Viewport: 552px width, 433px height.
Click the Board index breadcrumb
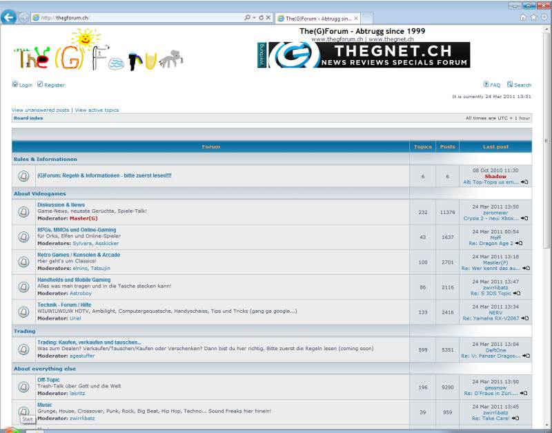click(28, 118)
